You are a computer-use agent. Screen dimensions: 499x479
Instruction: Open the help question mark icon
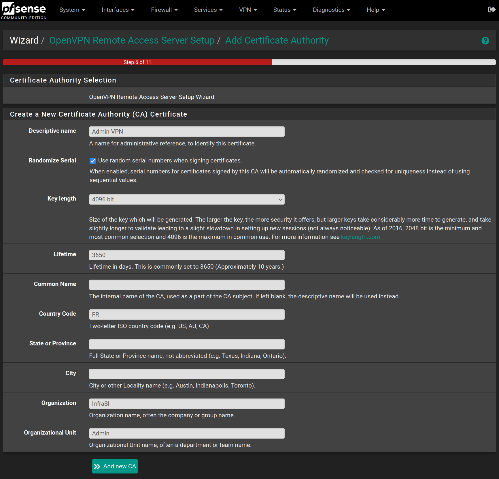coord(485,41)
